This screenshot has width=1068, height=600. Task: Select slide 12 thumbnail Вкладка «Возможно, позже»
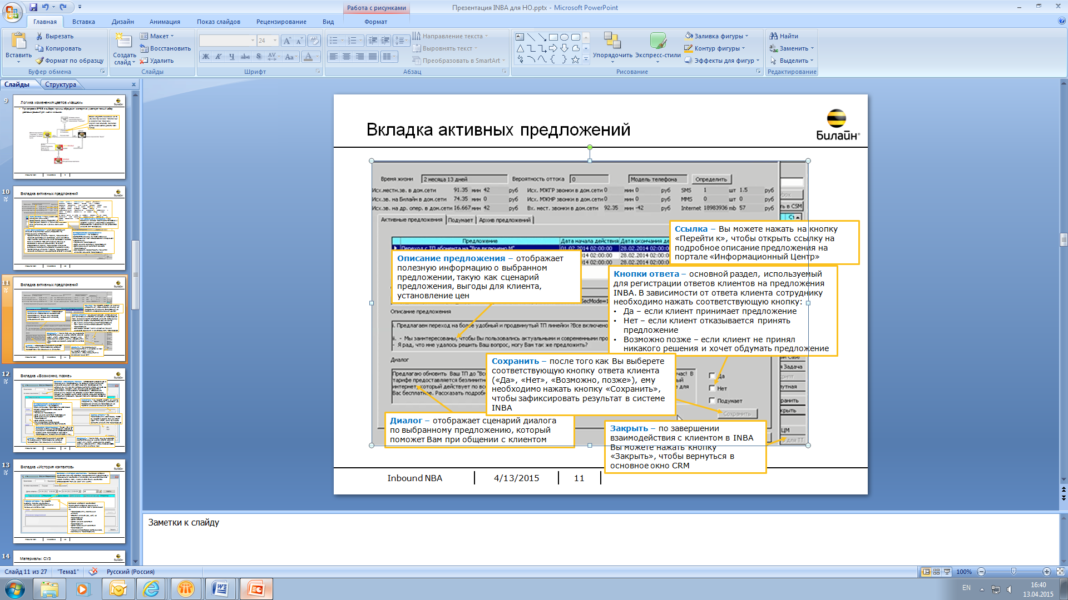click(70, 411)
